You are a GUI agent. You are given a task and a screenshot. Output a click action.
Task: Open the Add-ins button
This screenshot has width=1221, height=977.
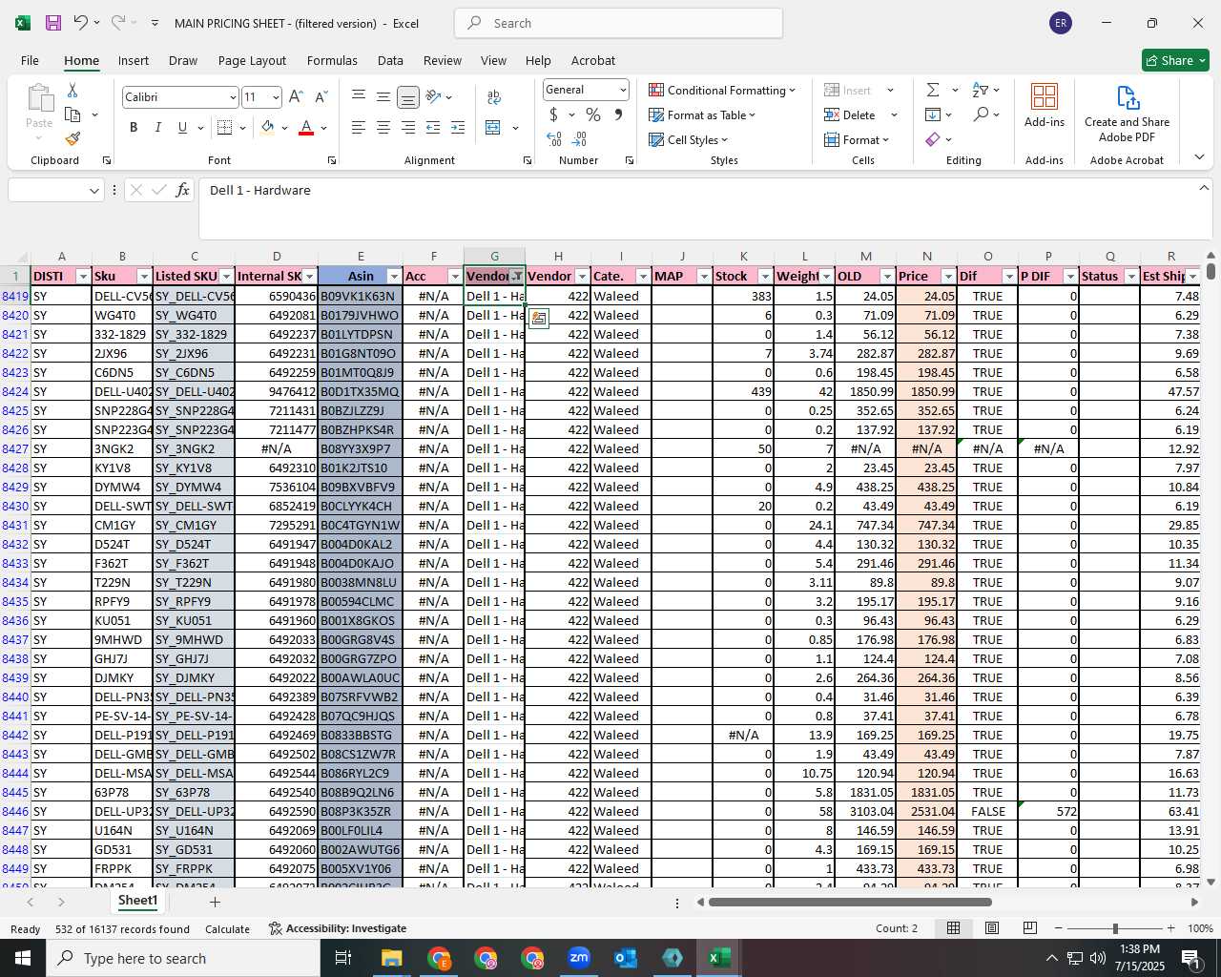point(1045,105)
